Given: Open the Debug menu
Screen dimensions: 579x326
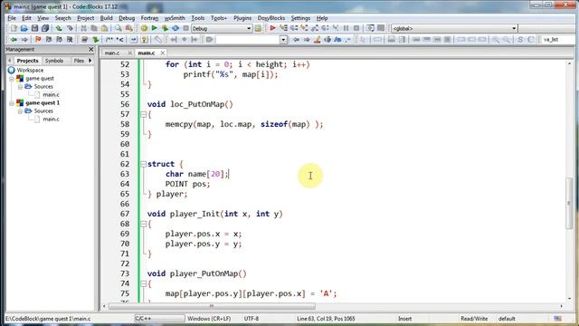Looking at the screenshot, I should click(127, 18).
